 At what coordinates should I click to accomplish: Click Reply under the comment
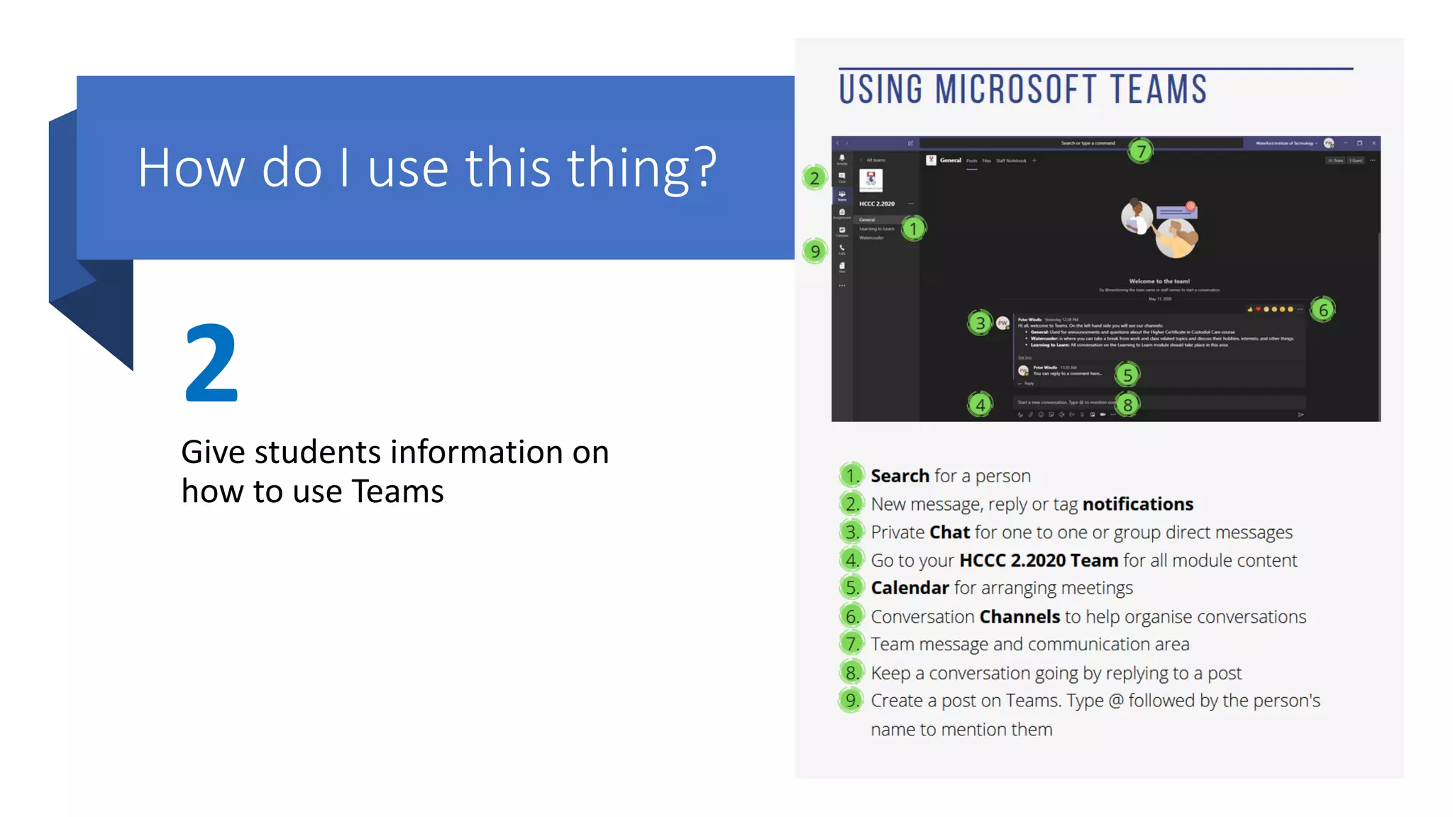[x=1027, y=384]
